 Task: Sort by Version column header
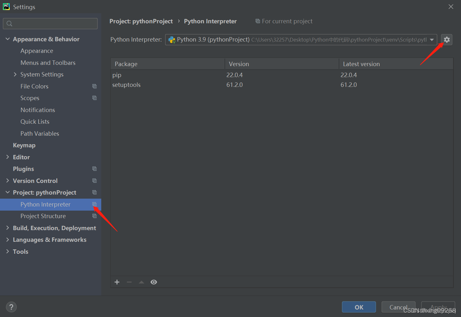click(282, 64)
